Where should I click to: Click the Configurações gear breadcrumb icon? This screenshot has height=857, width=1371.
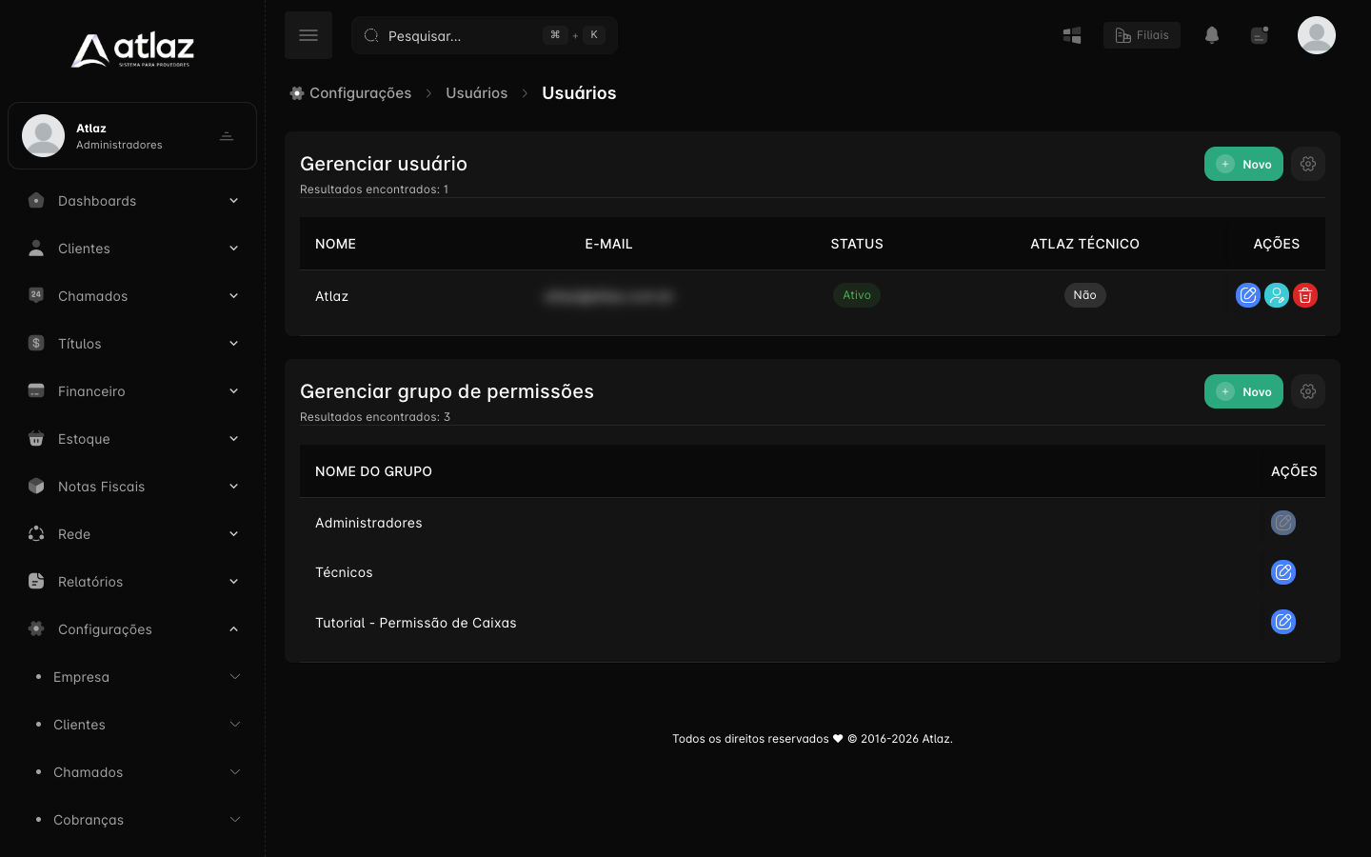tap(297, 93)
